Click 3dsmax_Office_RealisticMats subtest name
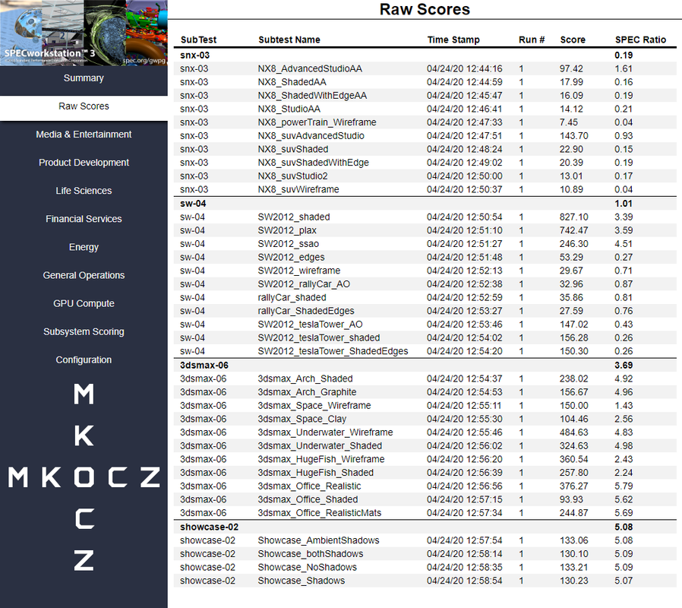The image size is (682, 608). [319, 513]
